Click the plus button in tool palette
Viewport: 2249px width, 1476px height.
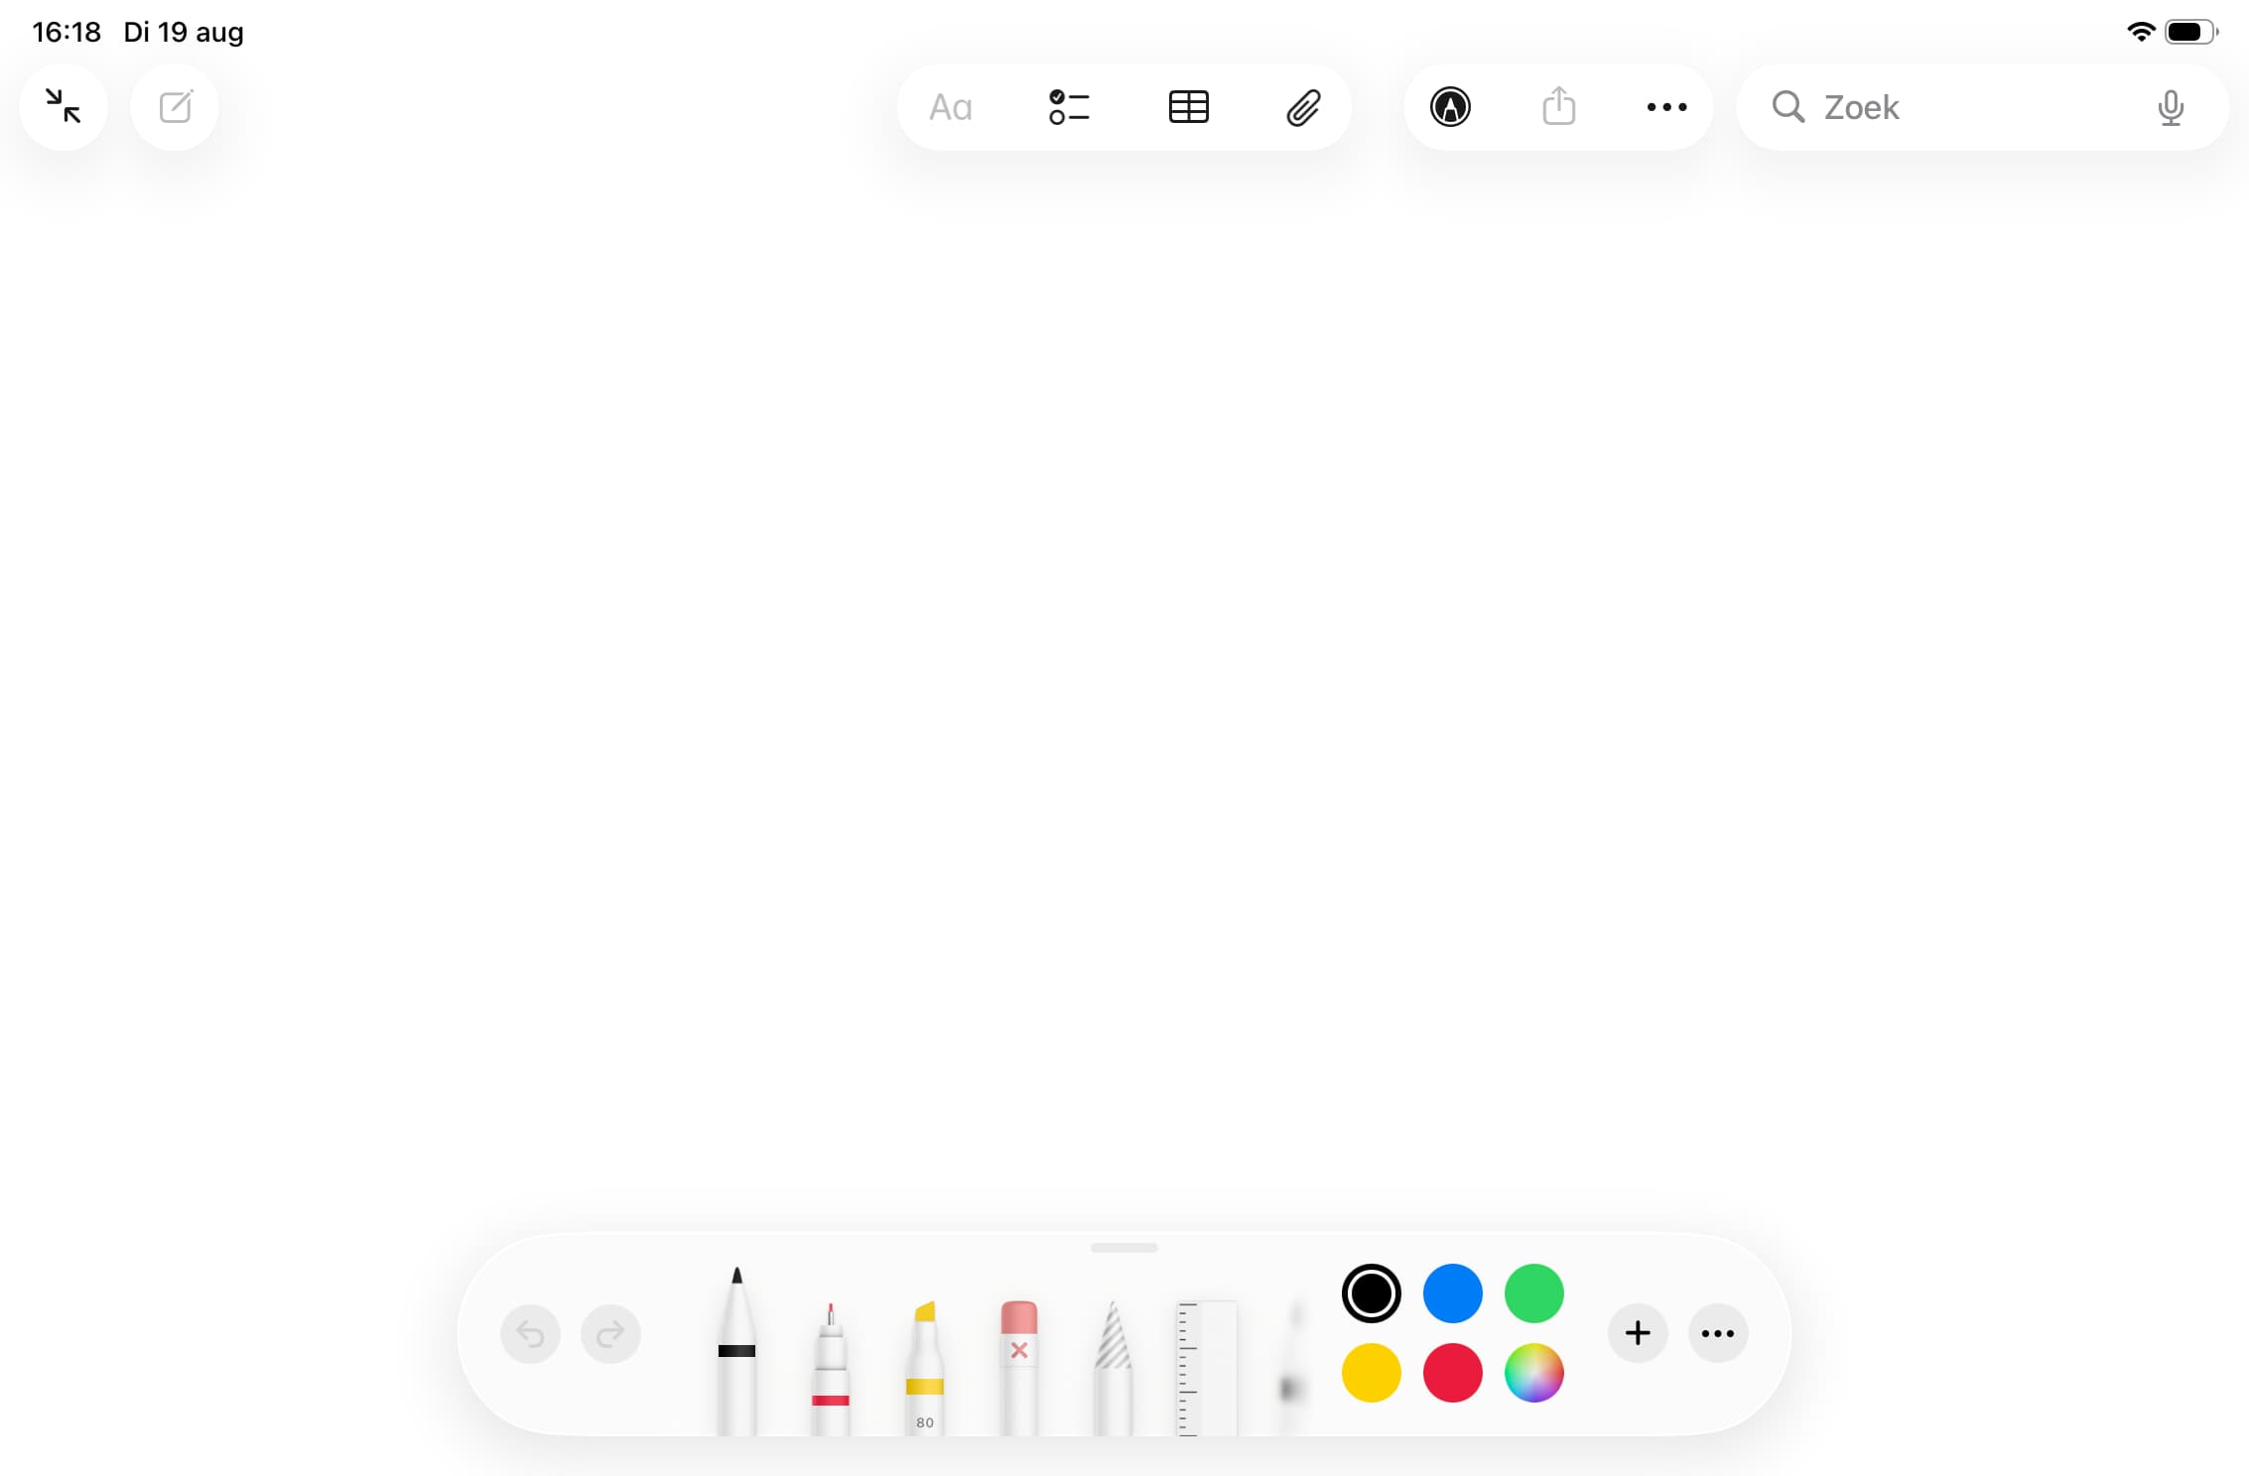point(1638,1334)
